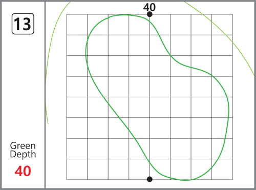Click the red 40 green depth value
The height and width of the screenshot is (190, 256).
pyautogui.click(x=23, y=171)
